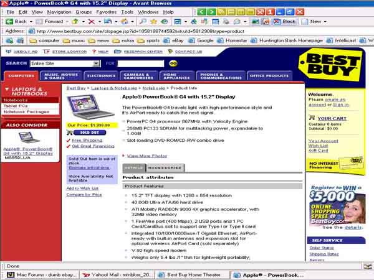Open dropdown arrow next to Home icon
This screenshot has width=374, height=280.
[x=132, y=22]
